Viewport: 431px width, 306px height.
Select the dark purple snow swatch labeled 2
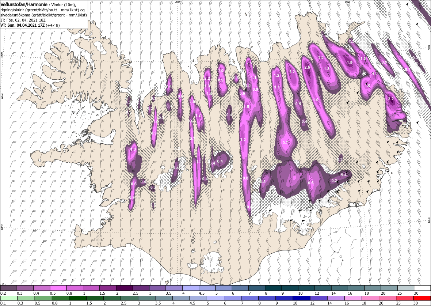pos(125,288)
